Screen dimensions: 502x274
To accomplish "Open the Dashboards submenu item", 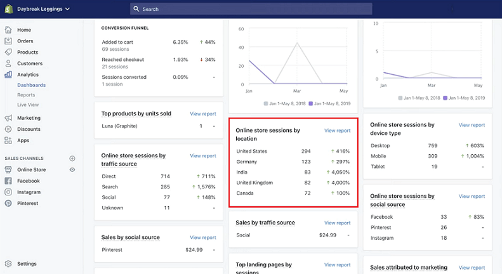I will point(31,85).
